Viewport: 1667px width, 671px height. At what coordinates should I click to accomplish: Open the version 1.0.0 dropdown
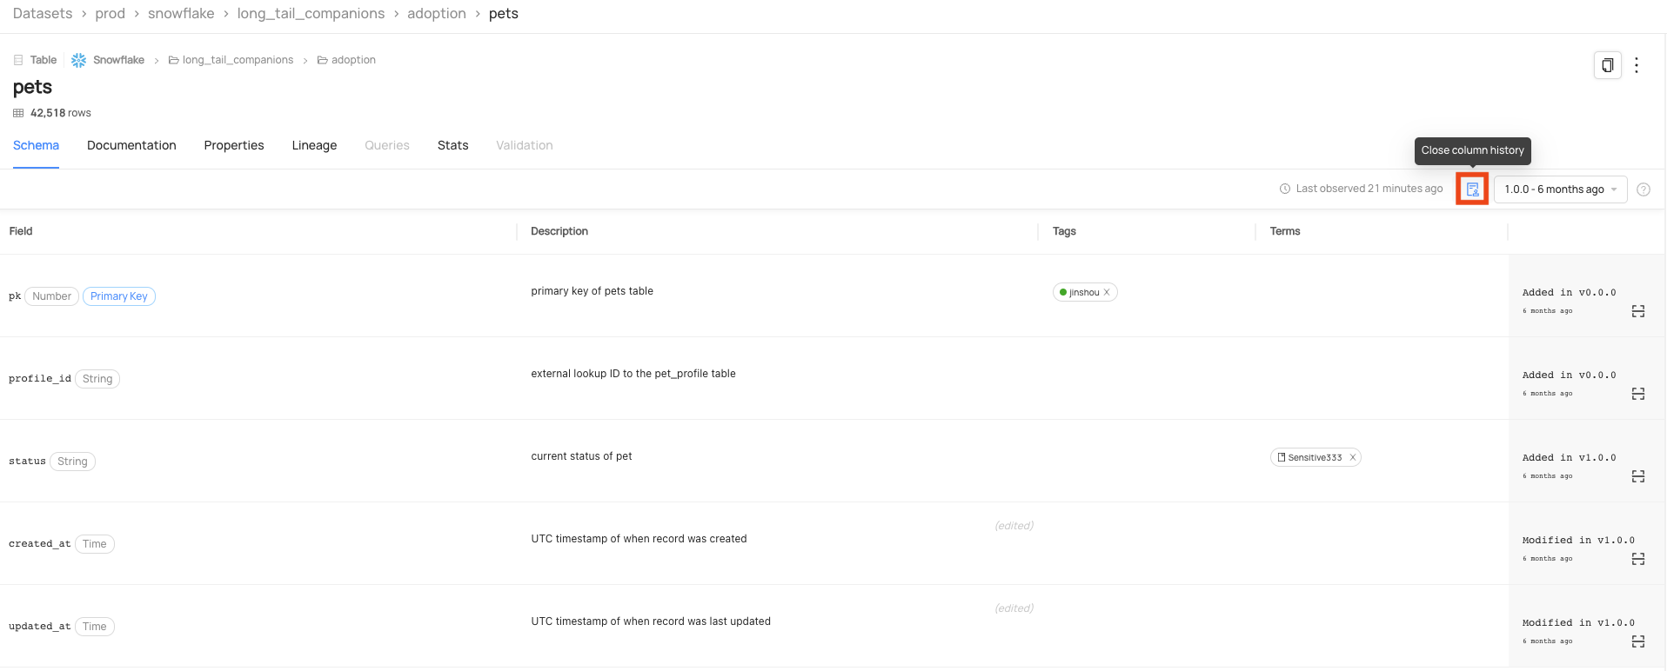1560,189
